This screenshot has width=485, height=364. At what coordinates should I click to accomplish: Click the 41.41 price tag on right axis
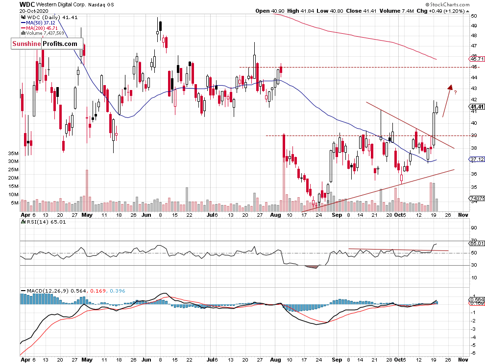pos(477,107)
